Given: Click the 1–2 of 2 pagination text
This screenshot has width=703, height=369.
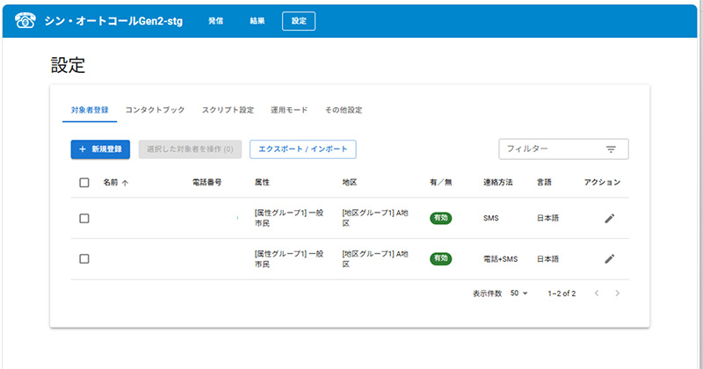Looking at the screenshot, I should (x=562, y=293).
